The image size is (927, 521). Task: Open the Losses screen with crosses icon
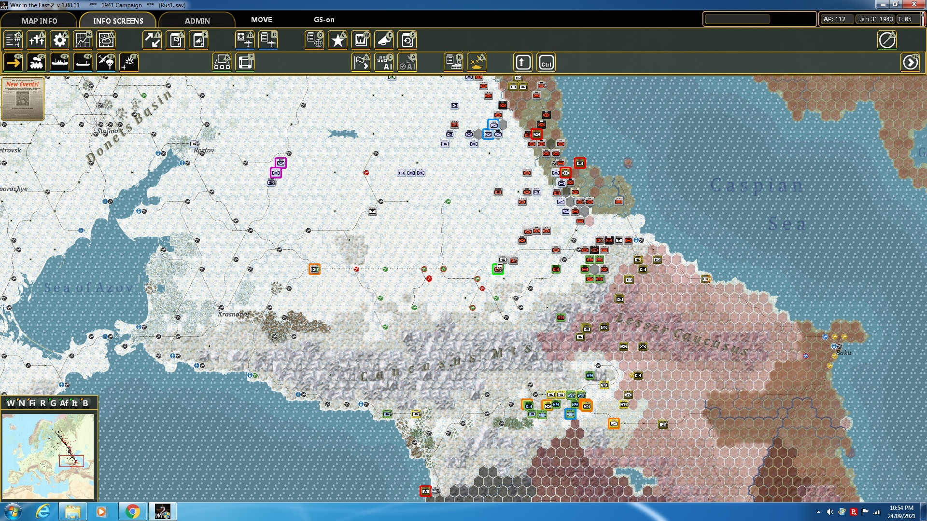(x=37, y=40)
